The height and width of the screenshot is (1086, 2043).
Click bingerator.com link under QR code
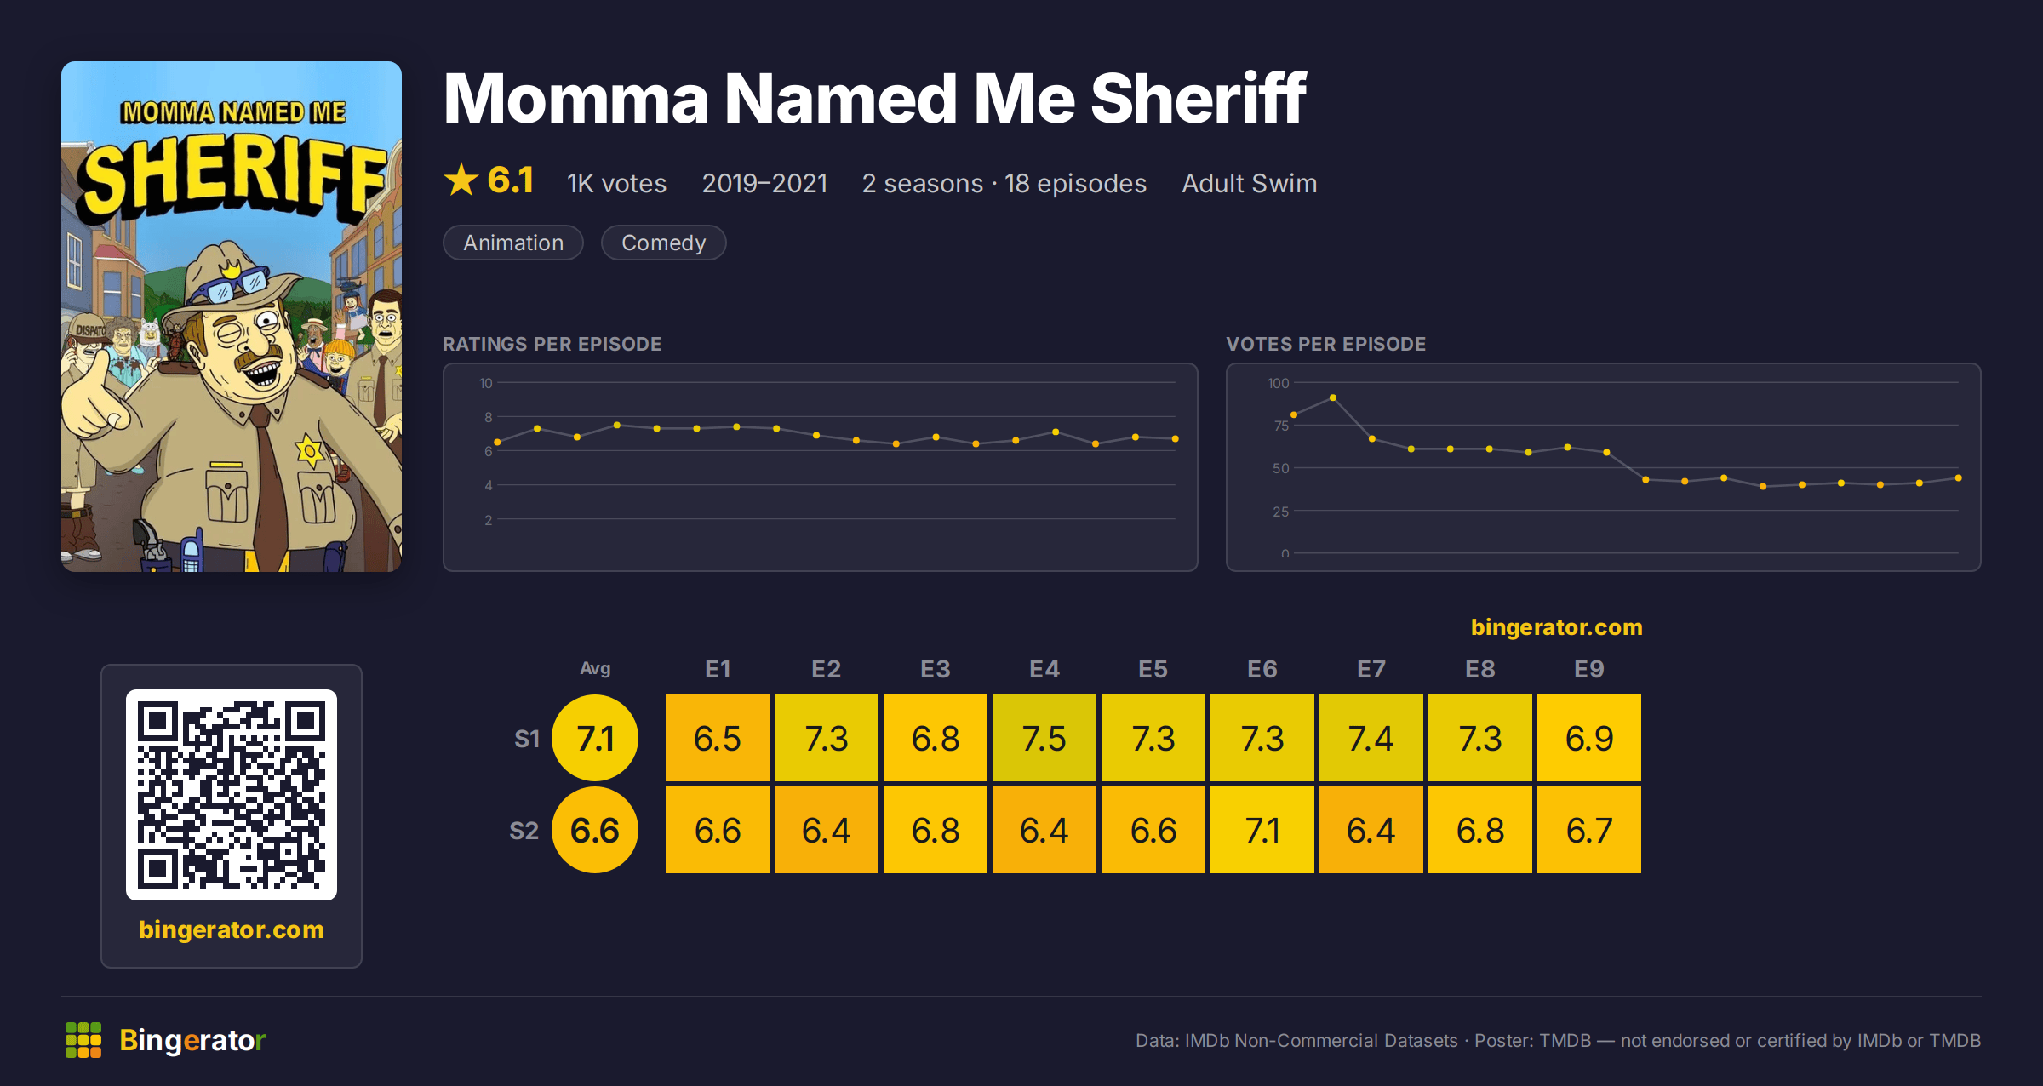tap(232, 929)
